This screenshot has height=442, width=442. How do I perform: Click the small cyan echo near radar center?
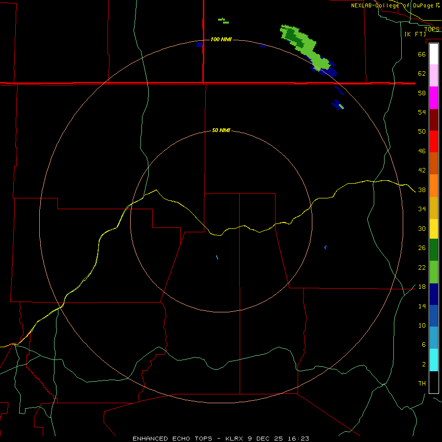pyautogui.click(x=217, y=257)
